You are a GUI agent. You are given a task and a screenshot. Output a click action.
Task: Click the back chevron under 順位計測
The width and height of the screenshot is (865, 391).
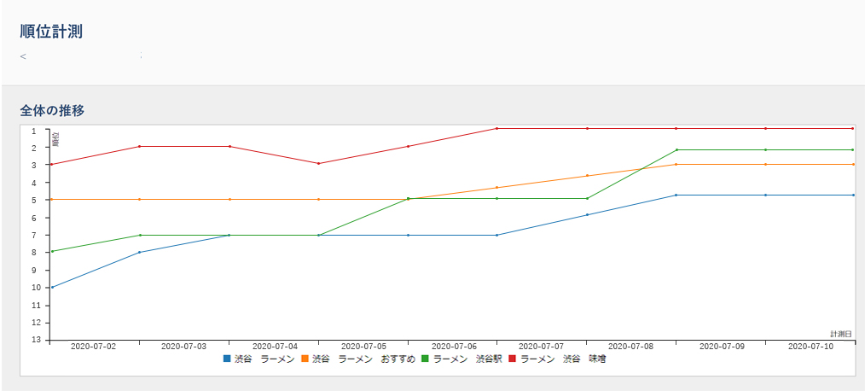[x=23, y=56]
